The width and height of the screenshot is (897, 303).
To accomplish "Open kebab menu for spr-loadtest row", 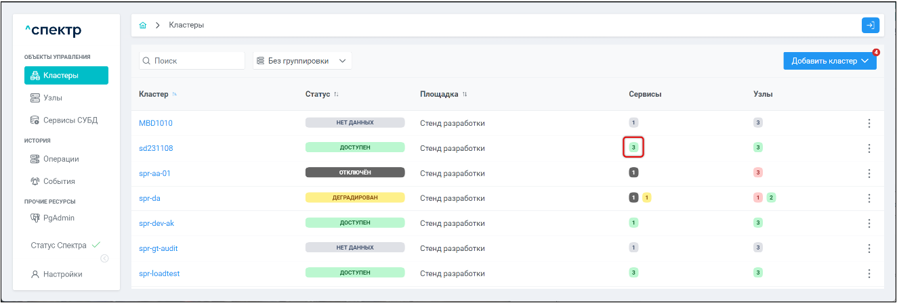I will (x=869, y=273).
